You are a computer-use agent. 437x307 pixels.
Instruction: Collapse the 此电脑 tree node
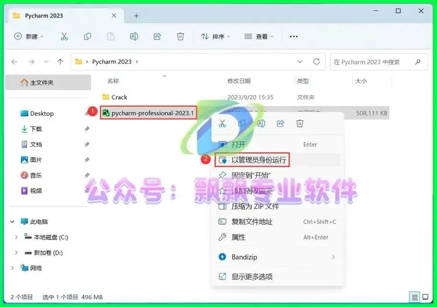tap(12, 222)
